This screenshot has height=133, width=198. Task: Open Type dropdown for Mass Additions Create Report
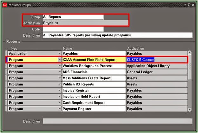point(60,78)
